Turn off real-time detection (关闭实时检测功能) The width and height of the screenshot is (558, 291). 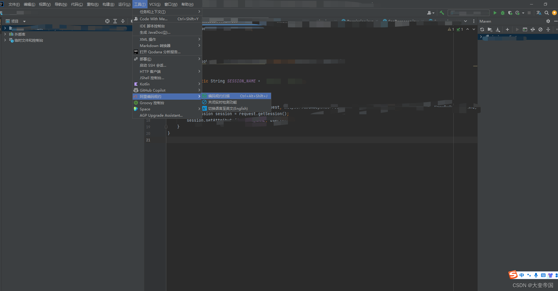click(x=236, y=102)
